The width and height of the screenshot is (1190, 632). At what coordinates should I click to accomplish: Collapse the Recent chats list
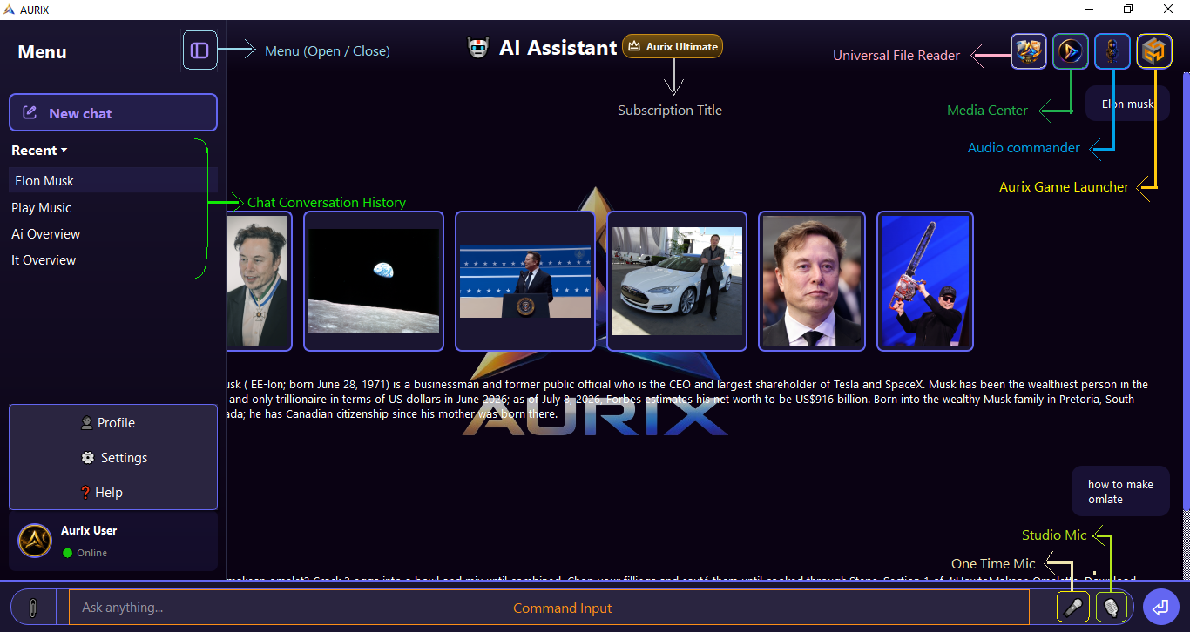point(39,151)
